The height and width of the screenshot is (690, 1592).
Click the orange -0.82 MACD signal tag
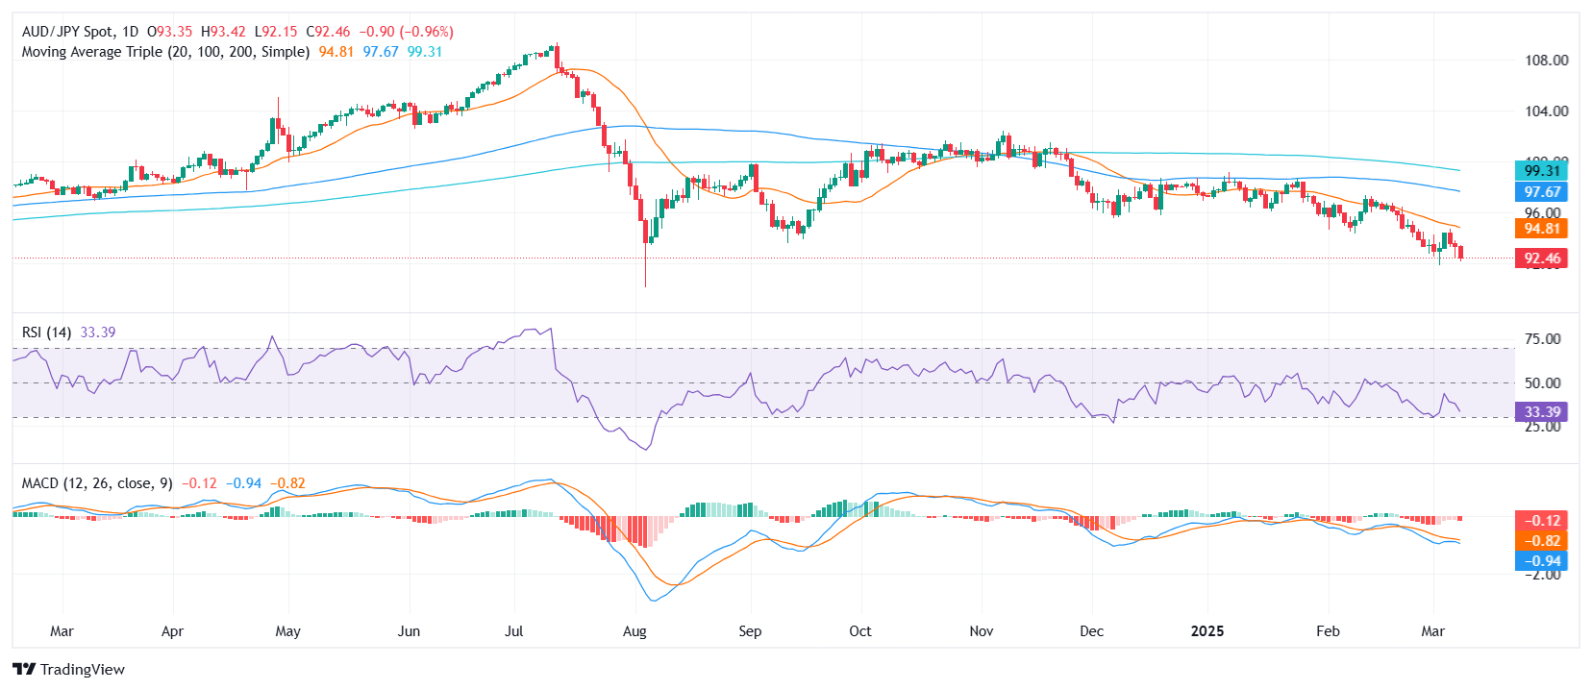point(1541,541)
